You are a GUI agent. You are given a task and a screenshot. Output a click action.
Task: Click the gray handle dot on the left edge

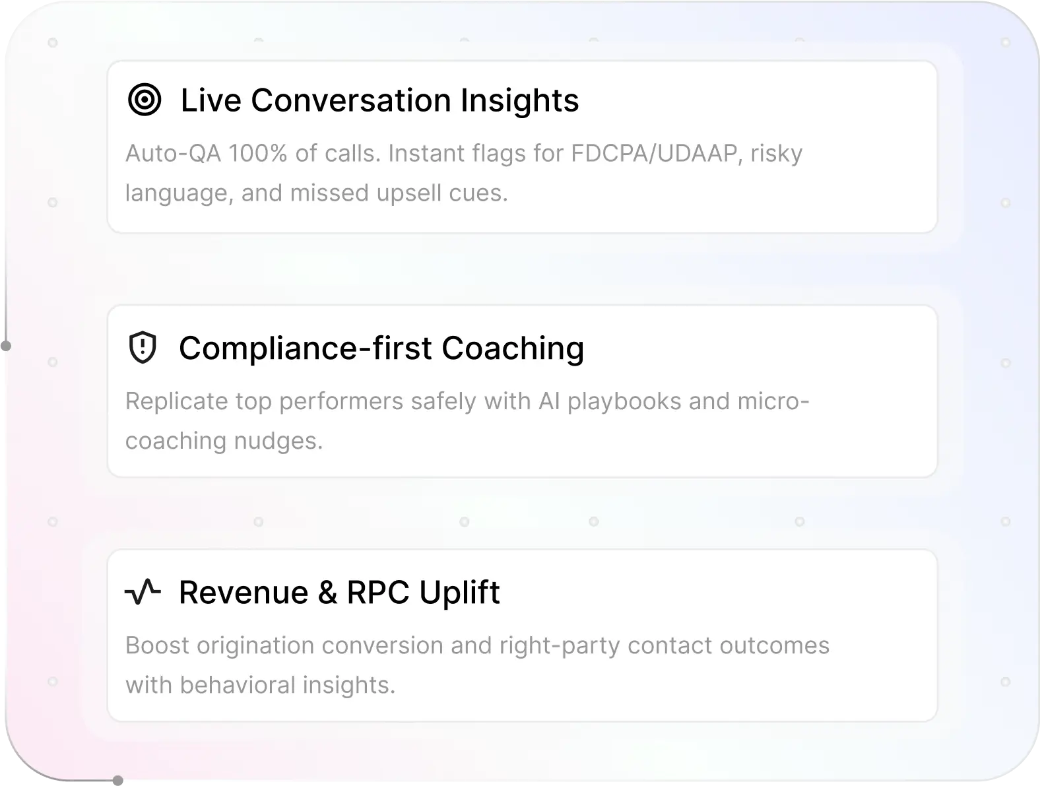[x=5, y=346]
